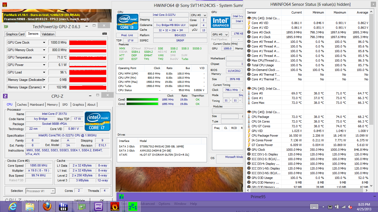Viewport: 378px width, 212px height.
Task: Click lightning icon beside Core #0 VID
Action: point(249,23)
